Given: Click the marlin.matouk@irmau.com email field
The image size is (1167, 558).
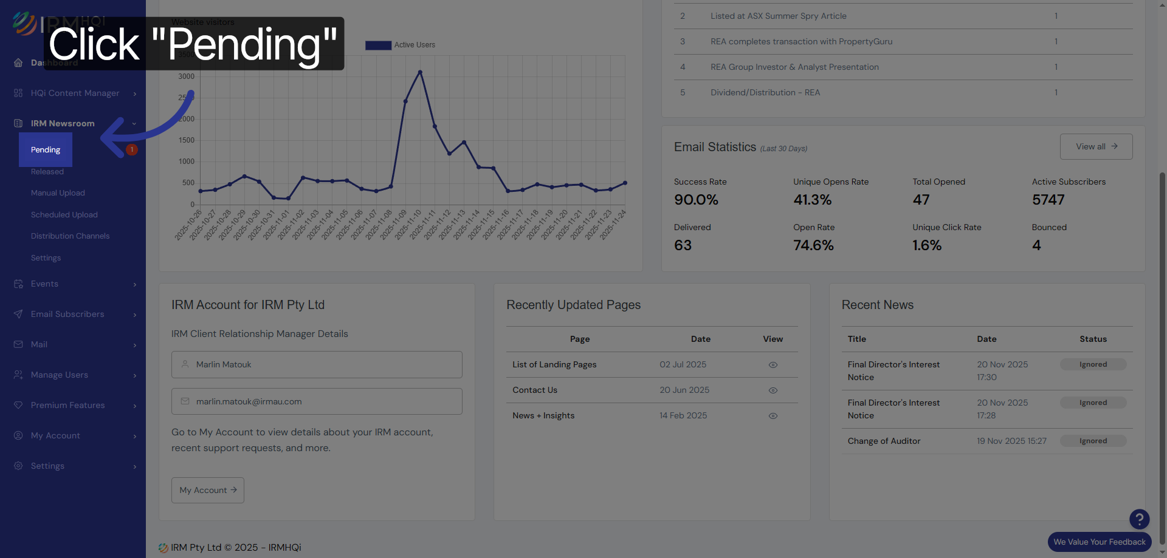Looking at the screenshot, I should click(317, 401).
